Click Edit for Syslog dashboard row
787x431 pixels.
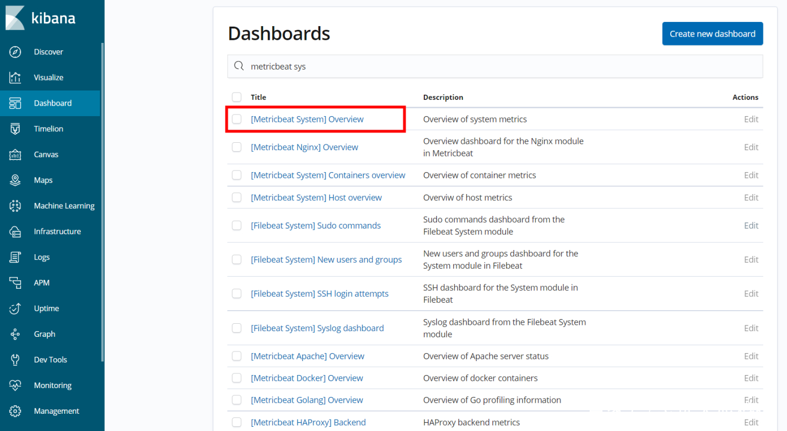[751, 328]
